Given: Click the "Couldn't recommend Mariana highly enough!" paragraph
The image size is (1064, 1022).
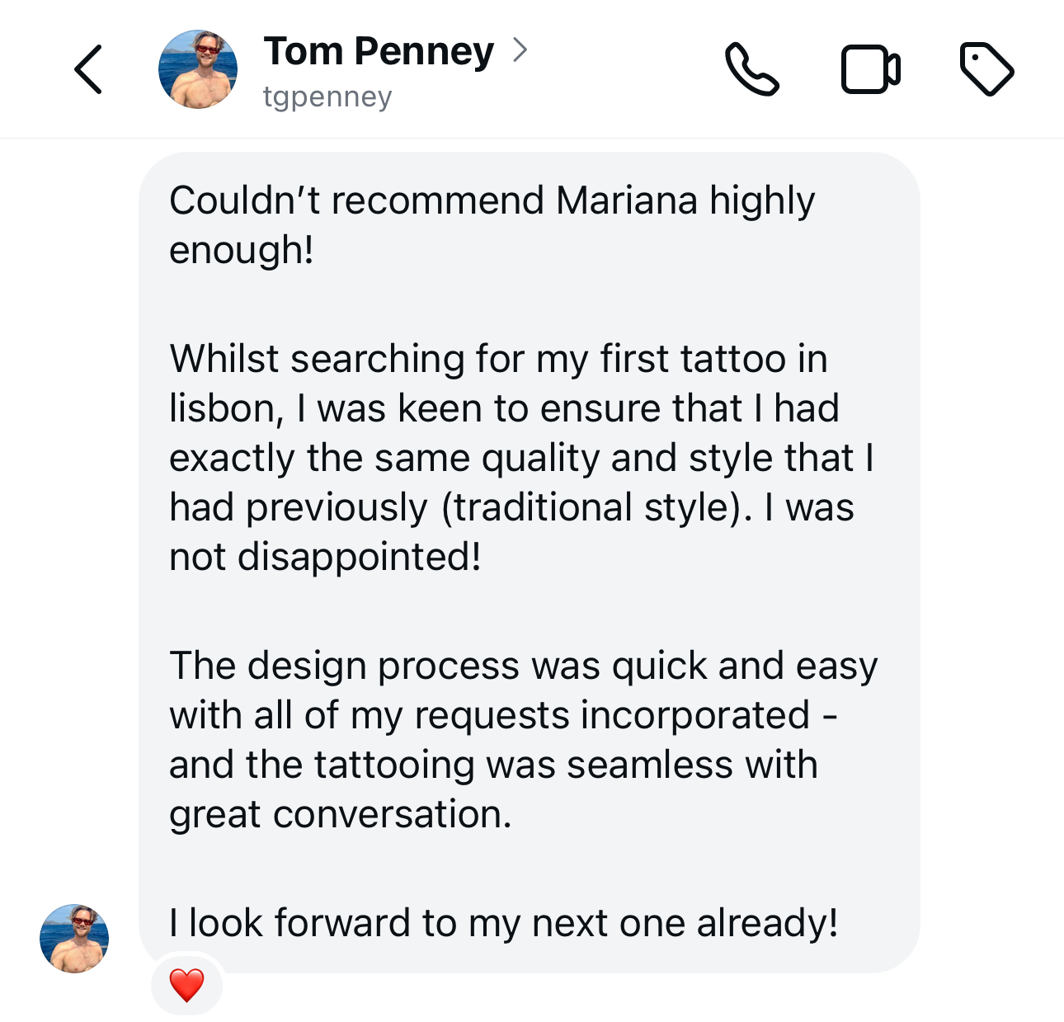Looking at the screenshot, I should (492, 224).
